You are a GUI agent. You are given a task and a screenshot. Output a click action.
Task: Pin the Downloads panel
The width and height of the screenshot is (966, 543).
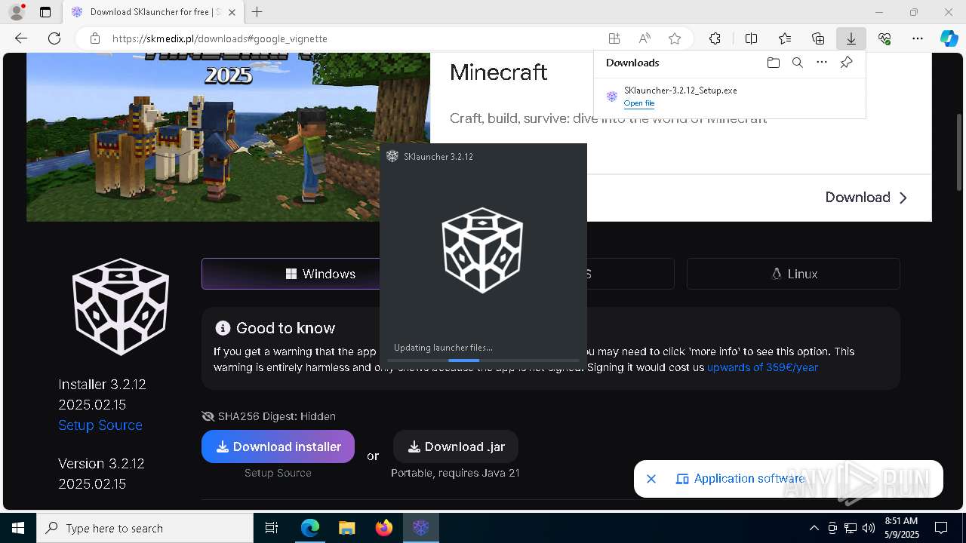[846, 63]
